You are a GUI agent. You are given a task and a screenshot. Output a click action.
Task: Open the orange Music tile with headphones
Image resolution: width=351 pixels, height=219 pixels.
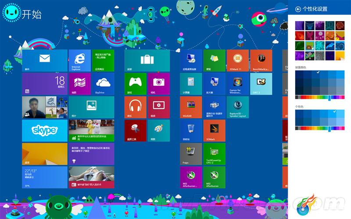136,107
